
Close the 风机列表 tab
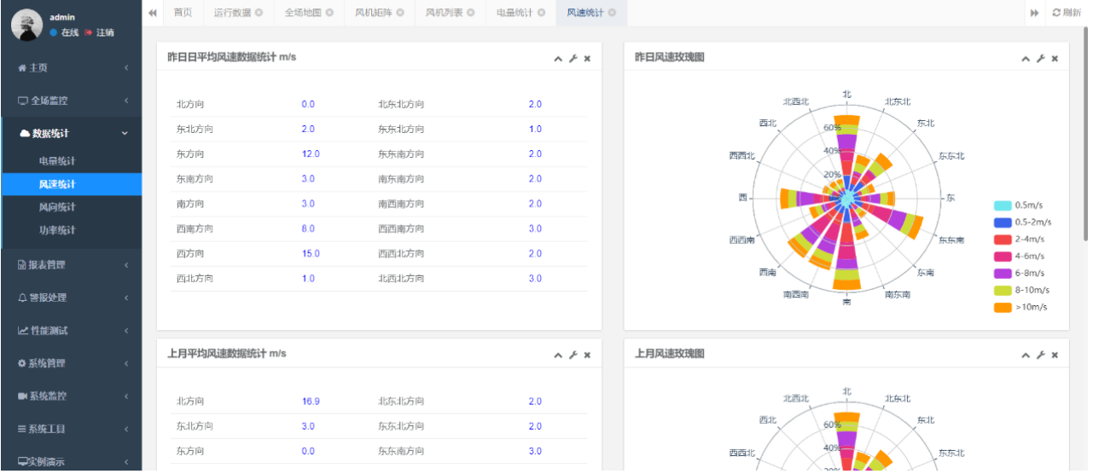pos(471,13)
